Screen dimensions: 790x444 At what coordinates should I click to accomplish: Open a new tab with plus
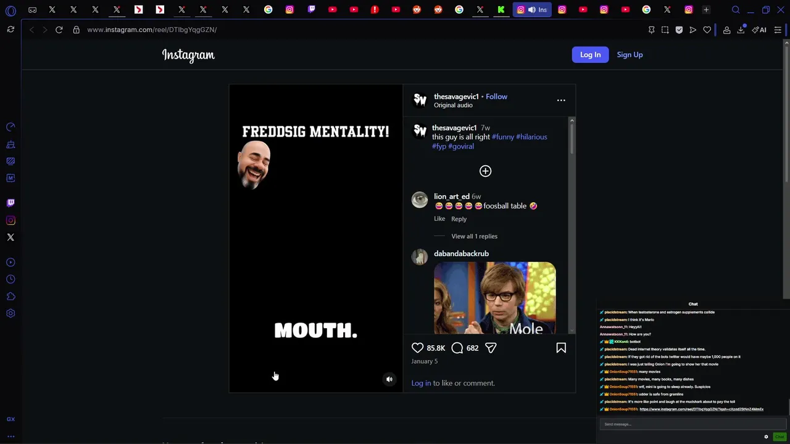tap(706, 10)
